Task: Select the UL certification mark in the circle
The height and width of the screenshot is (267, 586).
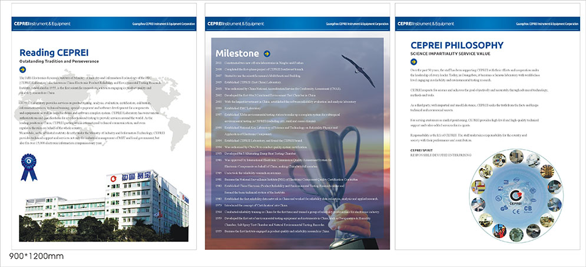Action: pyautogui.click(x=498, y=198)
